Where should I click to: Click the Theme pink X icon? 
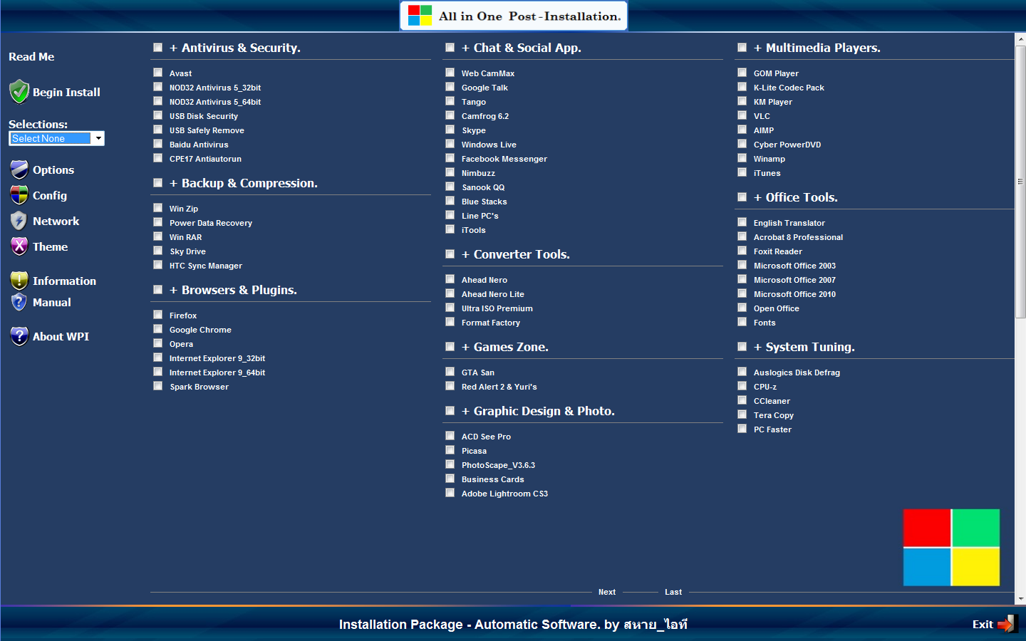click(x=19, y=246)
